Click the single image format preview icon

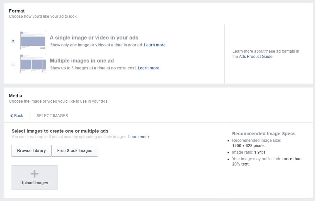[33, 40]
